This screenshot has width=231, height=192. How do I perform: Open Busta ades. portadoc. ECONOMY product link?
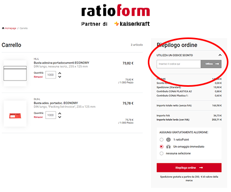[x=56, y=103]
